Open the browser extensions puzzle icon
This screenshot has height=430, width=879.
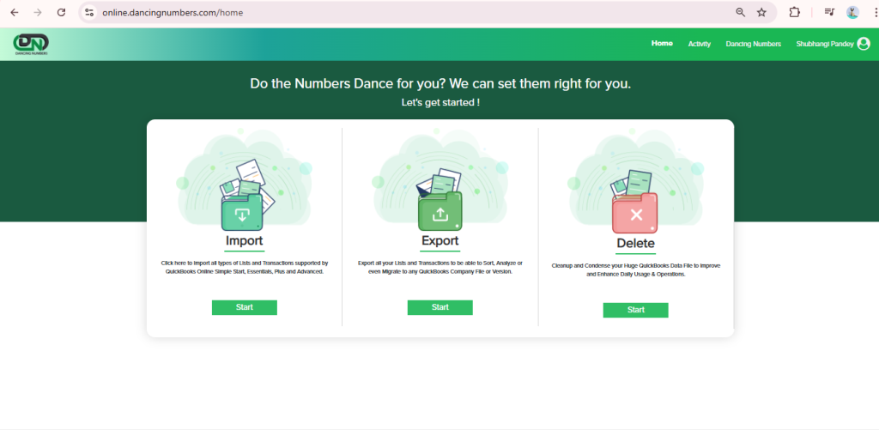(x=794, y=12)
